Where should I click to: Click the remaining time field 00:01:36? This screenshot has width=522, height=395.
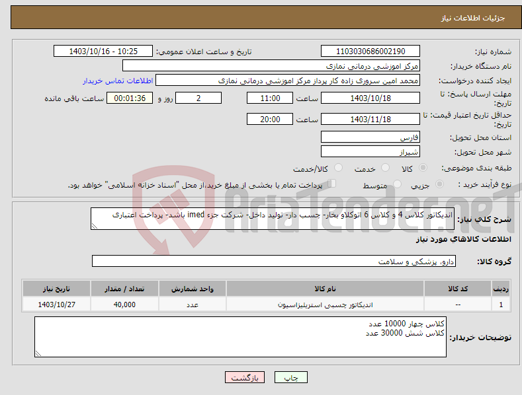[x=130, y=98]
